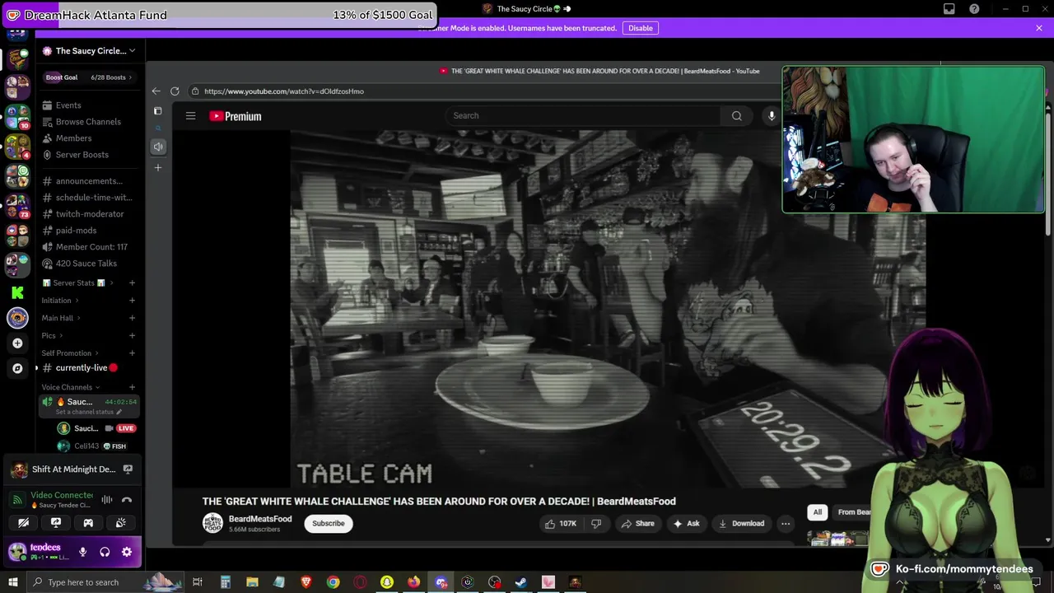Click the share screen button
This screenshot has width=1054, height=593.
click(x=56, y=522)
